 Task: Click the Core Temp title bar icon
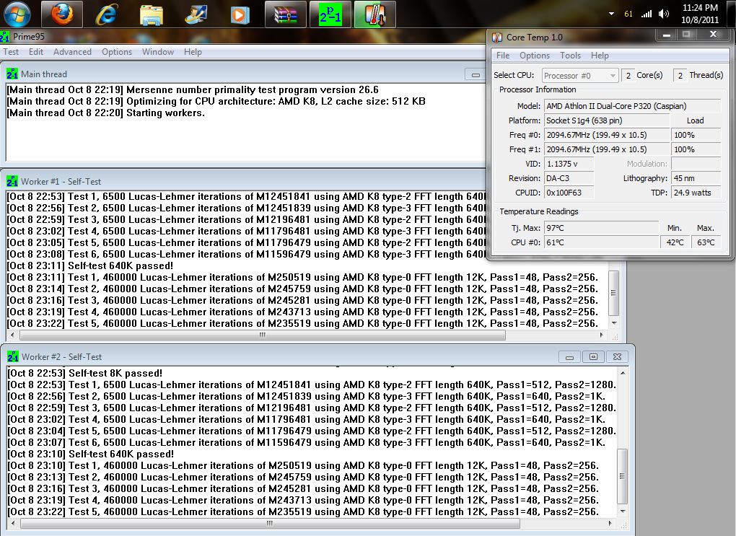coord(496,37)
